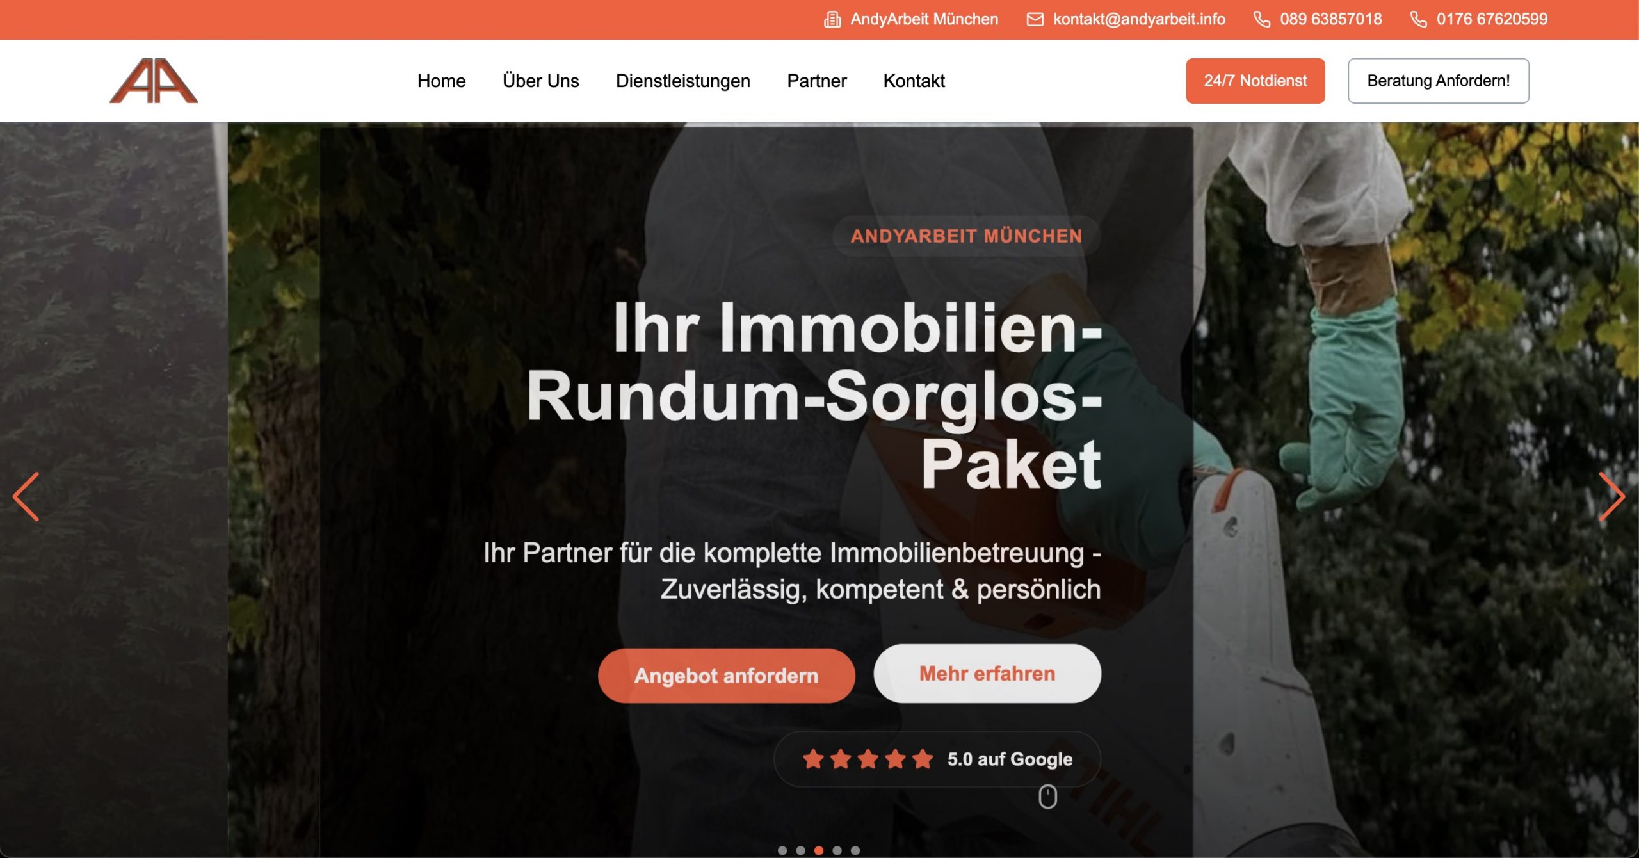Click the building icon beside AndyArbeit München
The width and height of the screenshot is (1639, 858).
(832, 19)
